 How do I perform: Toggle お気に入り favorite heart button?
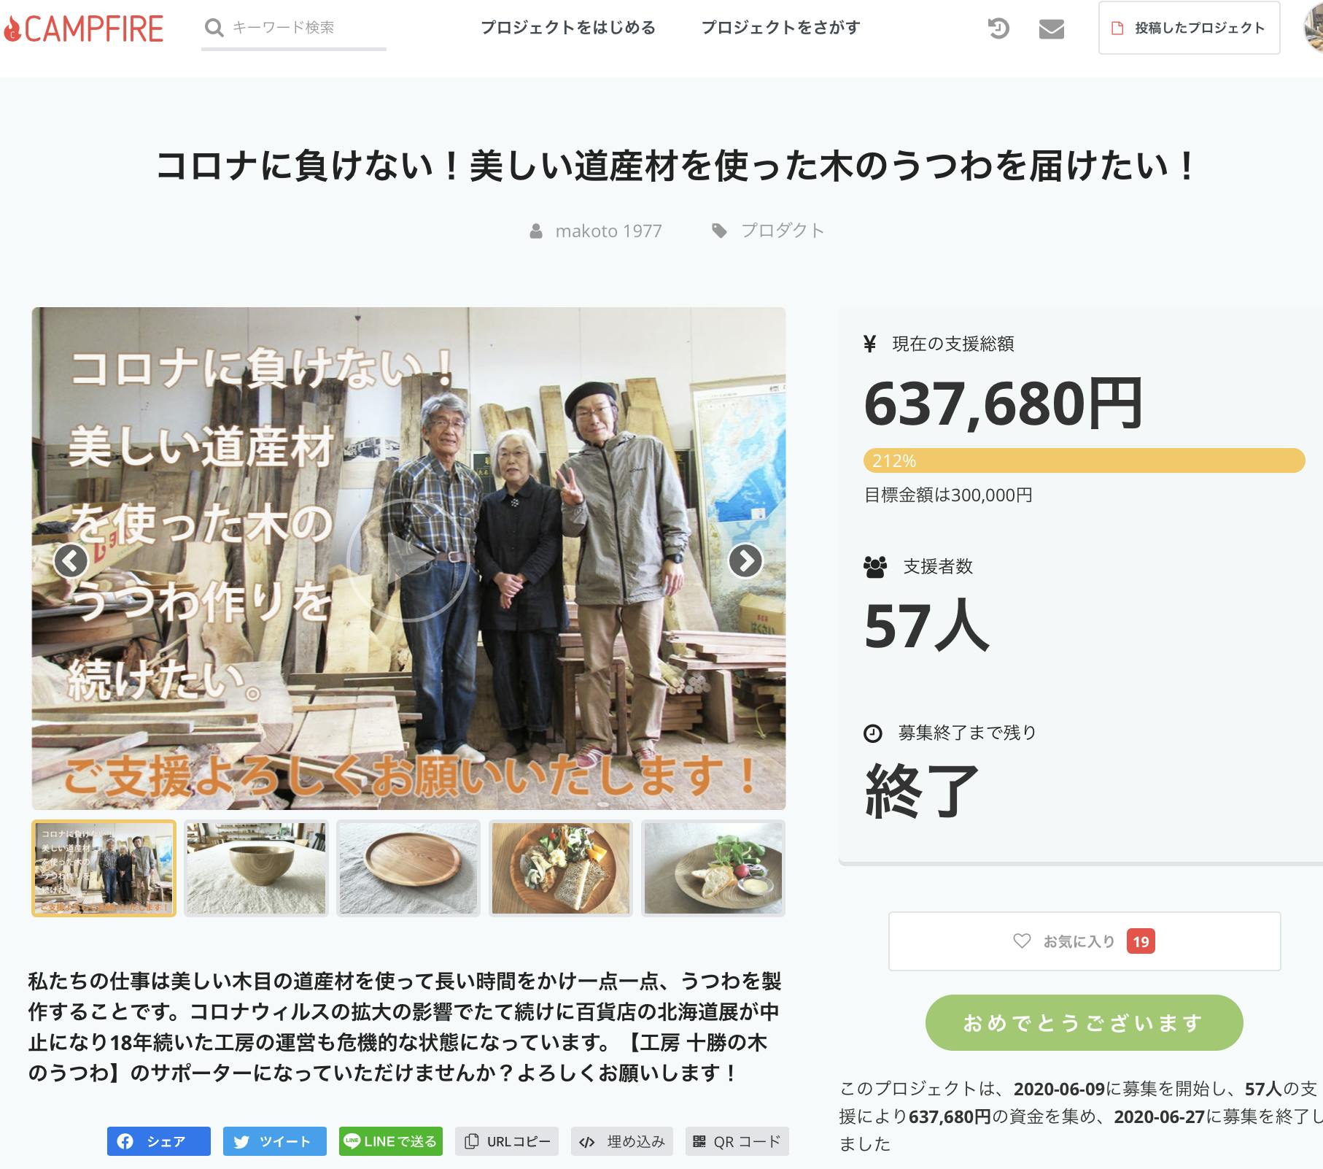pos(1085,941)
